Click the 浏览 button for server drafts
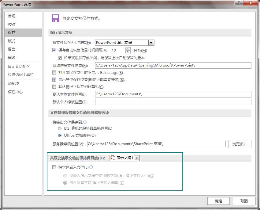Image resolution: width=260 pixels, height=210 pixels. click(240, 143)
